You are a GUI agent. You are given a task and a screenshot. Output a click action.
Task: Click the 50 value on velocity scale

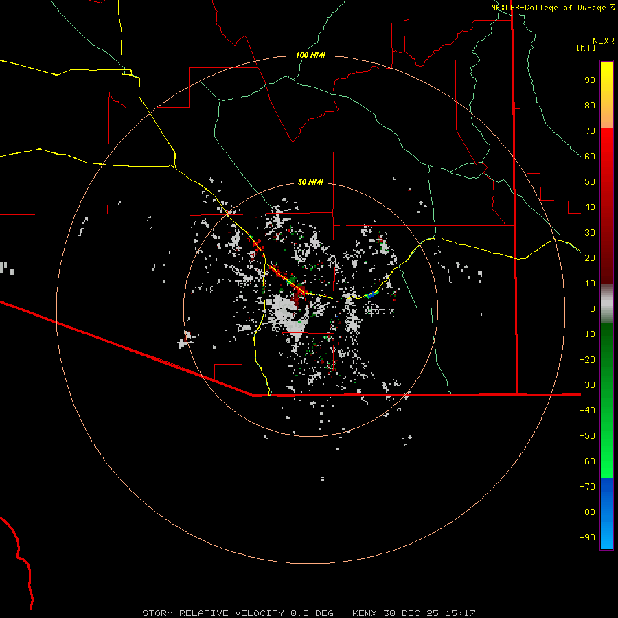coord(590,182)
